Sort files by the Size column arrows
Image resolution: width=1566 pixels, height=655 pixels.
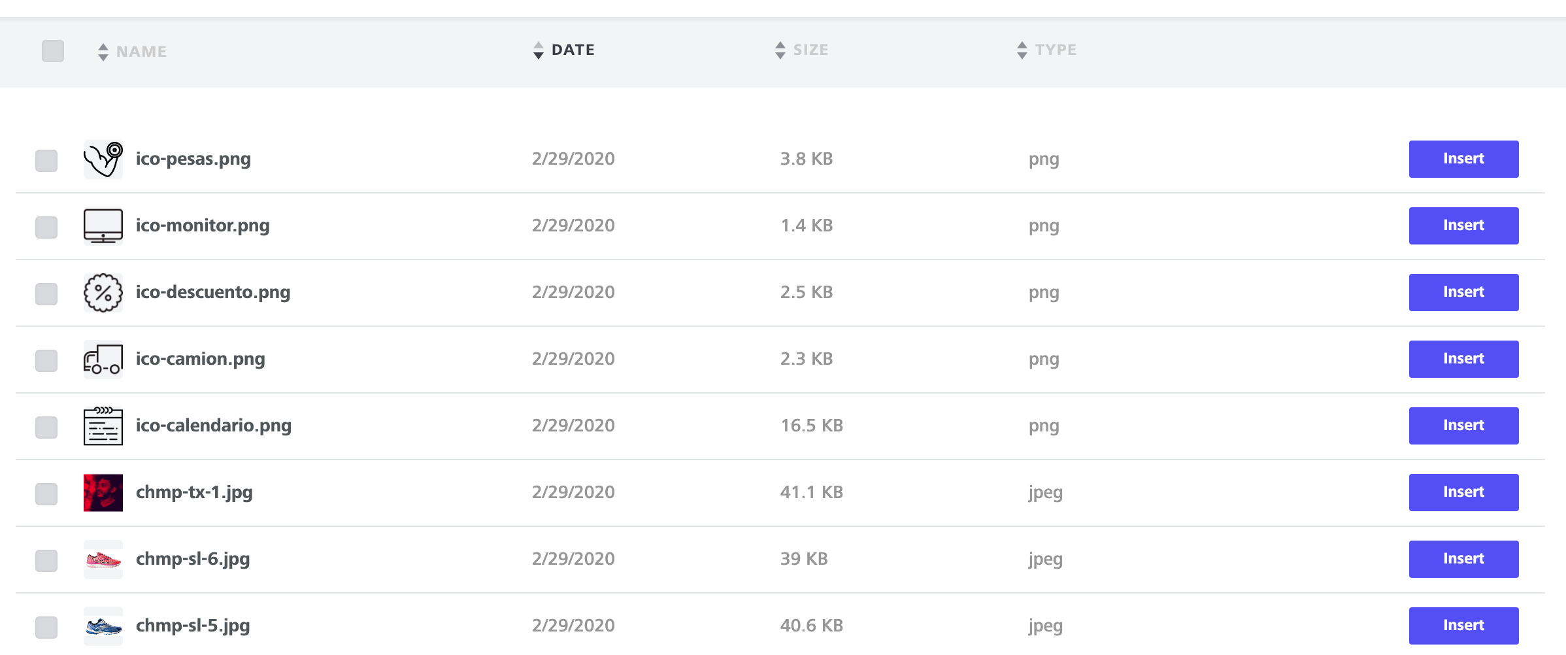[780, 50]
